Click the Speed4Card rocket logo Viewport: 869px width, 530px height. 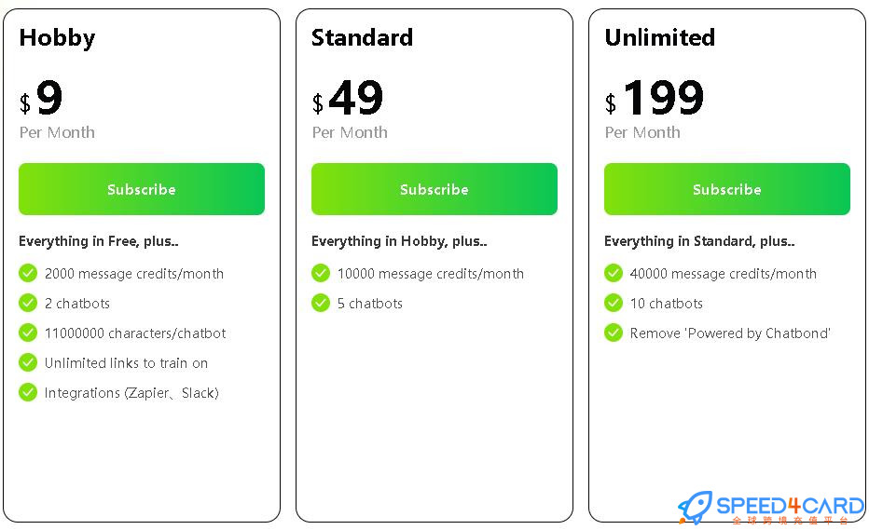[695, 508]
